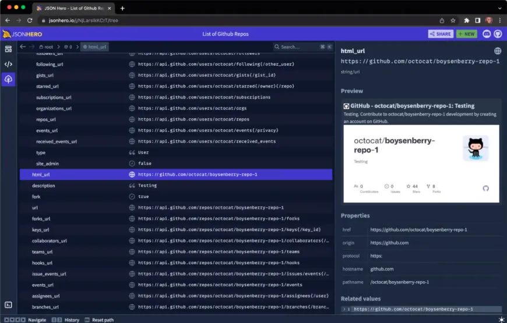Click History in the footer
Screen dimensions: 507x323
65,320
